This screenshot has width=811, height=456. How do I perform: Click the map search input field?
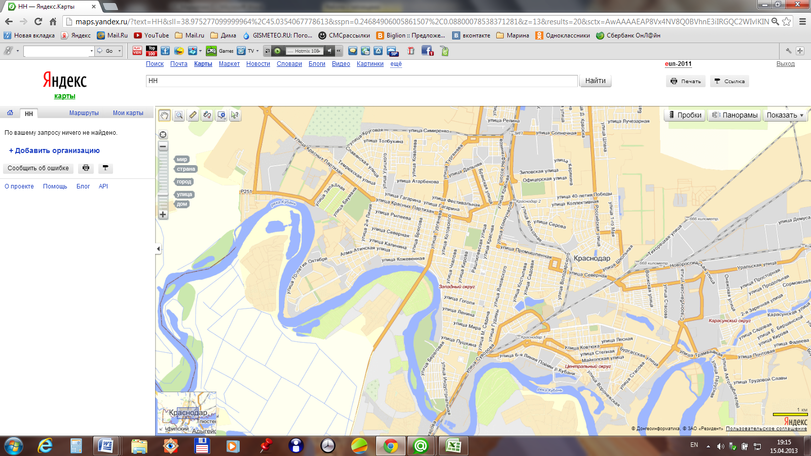[362, 81]
